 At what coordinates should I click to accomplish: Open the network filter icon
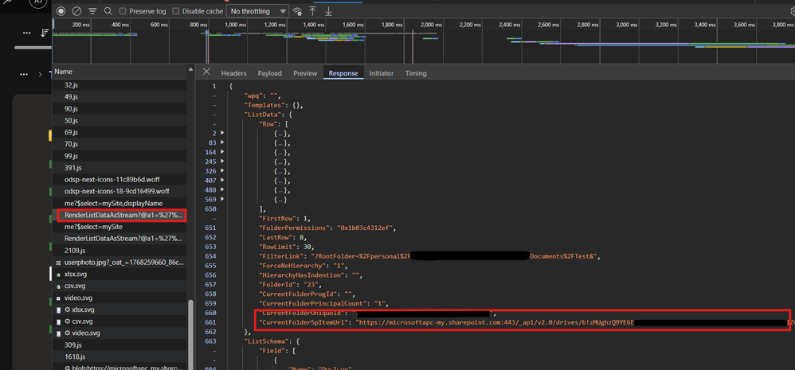pyautogui.click(x=92, y=12)
